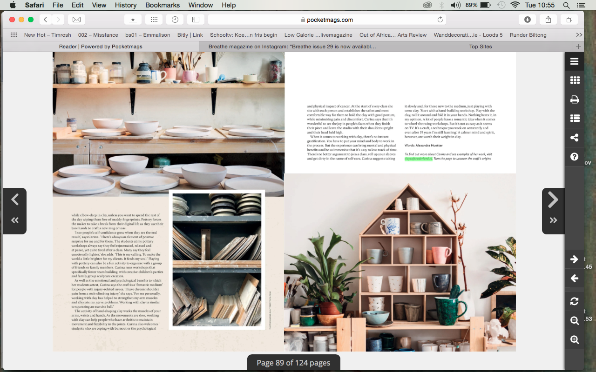The width and height of the screenshot is (596, 372).
Task: Go back with left arrow icon in sidebar
Action: (x=575, y=279)
